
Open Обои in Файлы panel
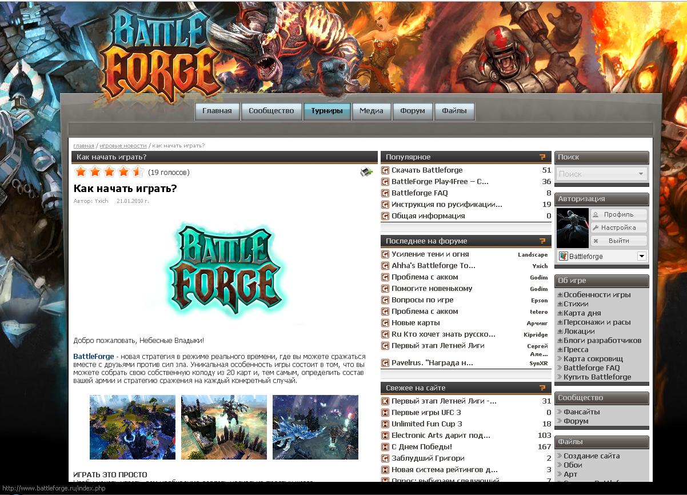tap(573, 465)
